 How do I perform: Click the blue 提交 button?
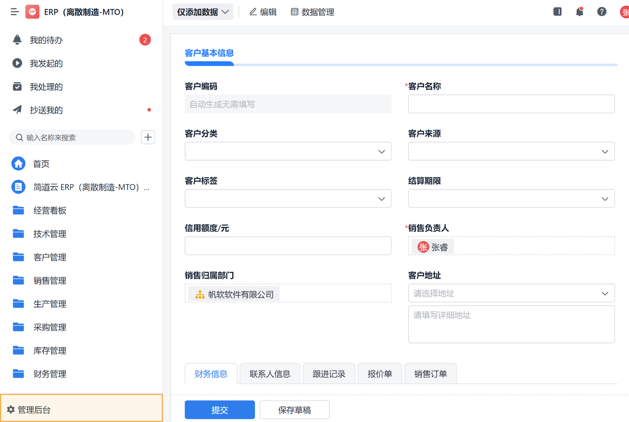coord(220,410)
